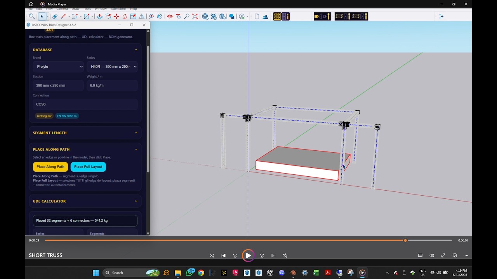Viewport: 497px width, 279px height.
Task: Open the 3D Warehouse icon
Action: point(205,16)
